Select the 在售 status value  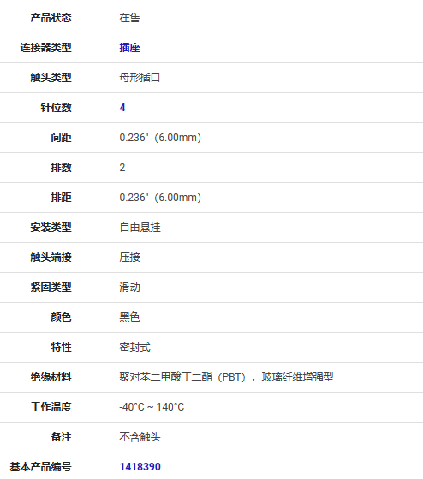(129, 18)
